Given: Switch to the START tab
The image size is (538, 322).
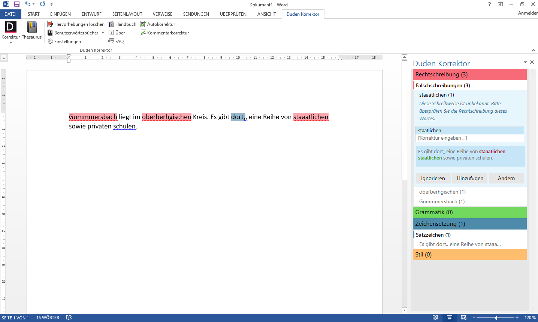Looking at the screenshot, I should coord(34,14).
